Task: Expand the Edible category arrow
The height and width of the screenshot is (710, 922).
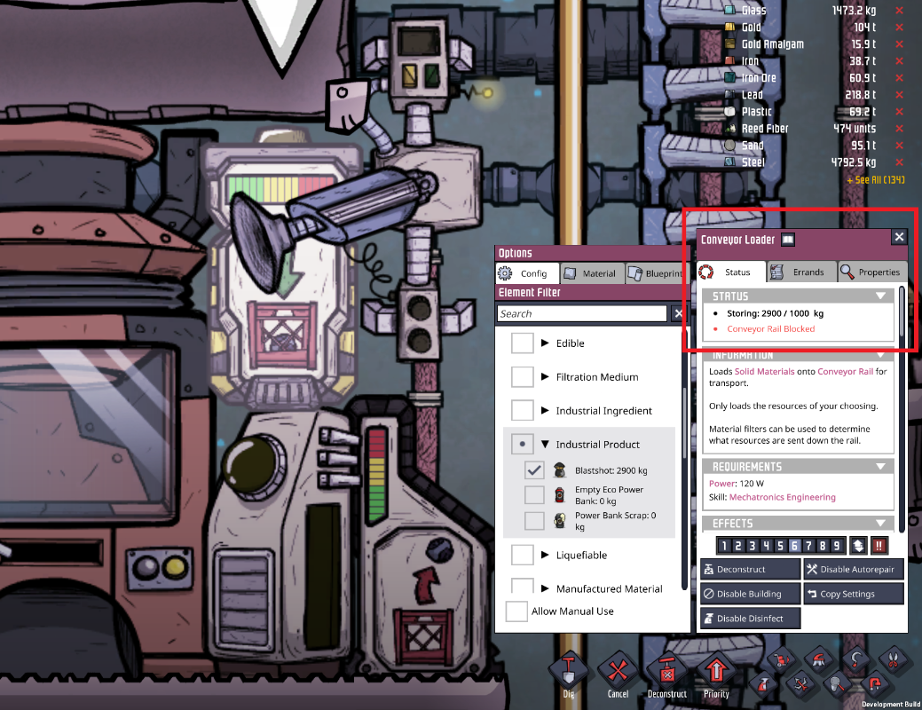Action: click(545, 343)
